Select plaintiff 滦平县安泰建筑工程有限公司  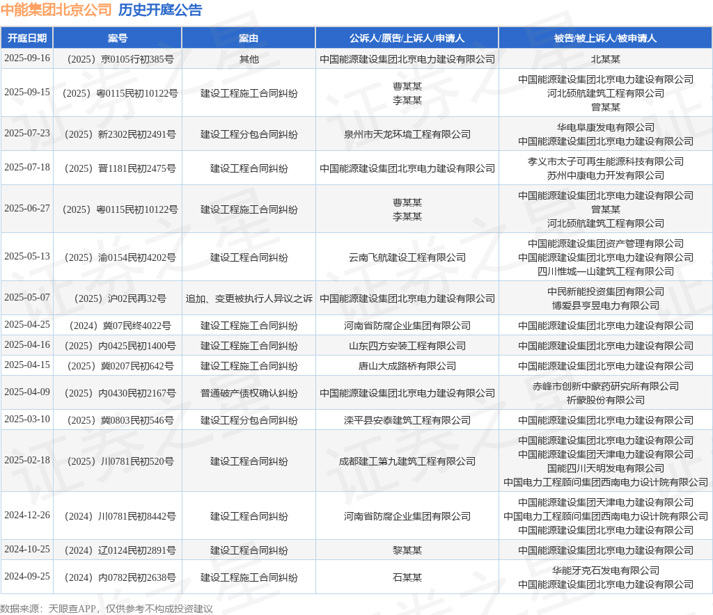407,420
